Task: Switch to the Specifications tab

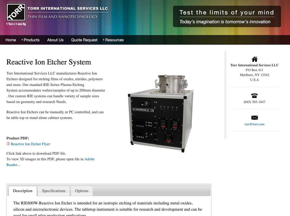Action: click(x=54, y=191)
